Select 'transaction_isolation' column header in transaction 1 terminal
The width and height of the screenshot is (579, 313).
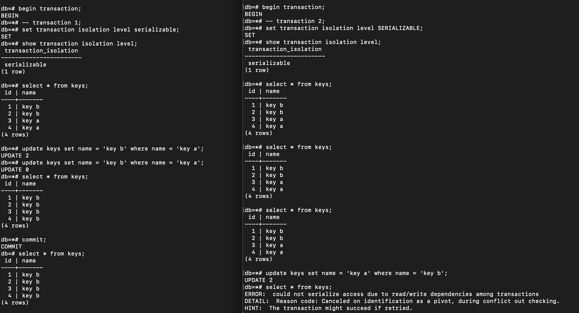tap(41, 50)
